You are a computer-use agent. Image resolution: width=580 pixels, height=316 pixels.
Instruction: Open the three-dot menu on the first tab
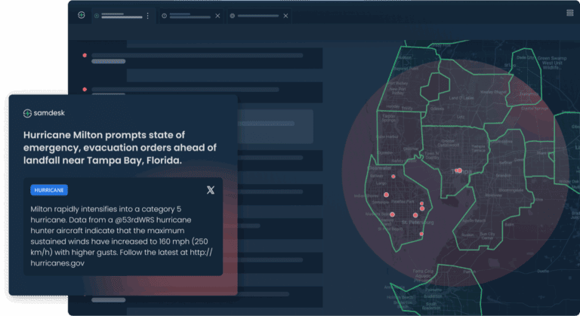(x=148, y=15)
